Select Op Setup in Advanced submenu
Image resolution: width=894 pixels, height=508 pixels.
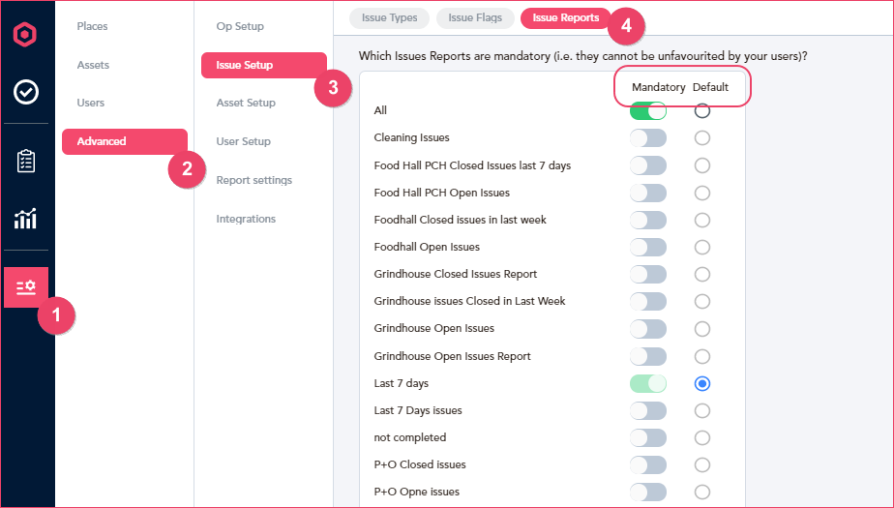pos(240,26)
